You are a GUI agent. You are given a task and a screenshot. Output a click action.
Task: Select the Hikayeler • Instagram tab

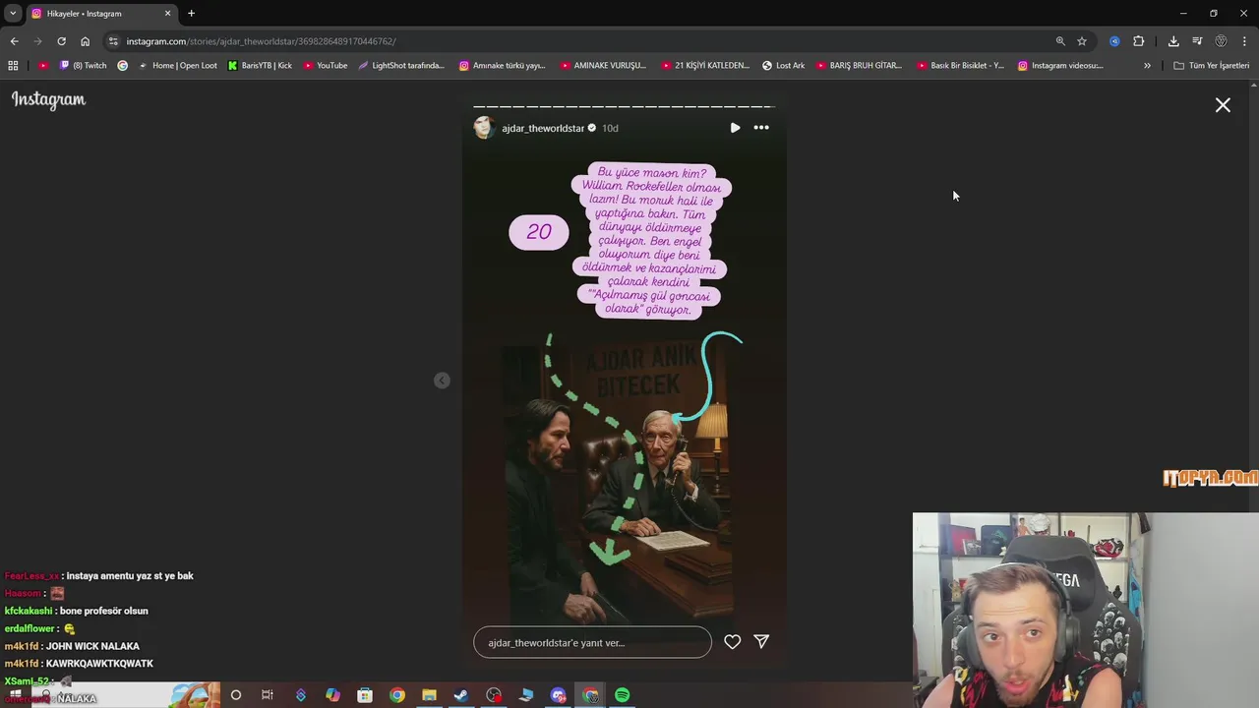(101, 13)
